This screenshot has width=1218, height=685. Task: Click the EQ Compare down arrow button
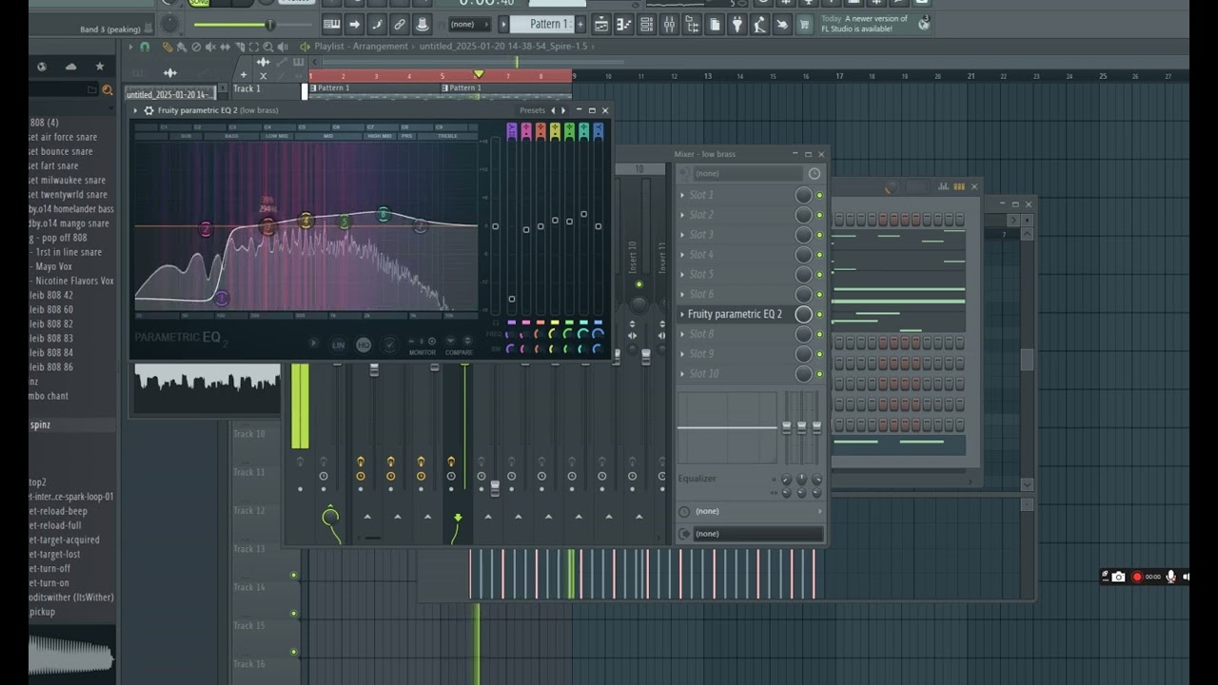coord(451,341)
